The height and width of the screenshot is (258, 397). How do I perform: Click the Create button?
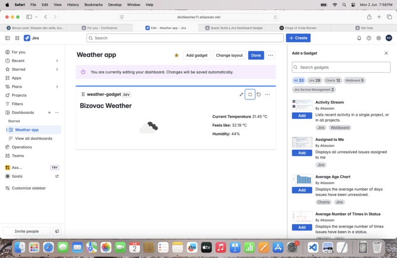click(298, 38)
